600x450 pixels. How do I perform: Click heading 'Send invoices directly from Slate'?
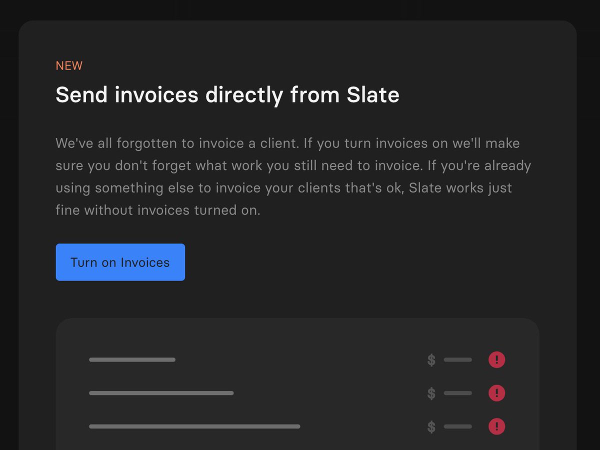pyautogui.click(x=227, y=95)
